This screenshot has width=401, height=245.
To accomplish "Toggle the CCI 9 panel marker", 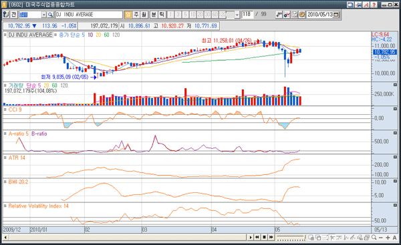I will [5, 109].
